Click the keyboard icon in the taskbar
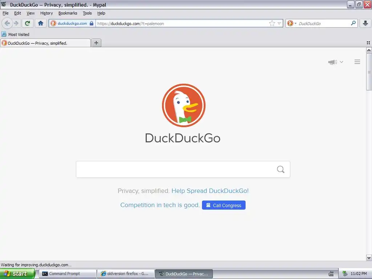 coord(331,274)
